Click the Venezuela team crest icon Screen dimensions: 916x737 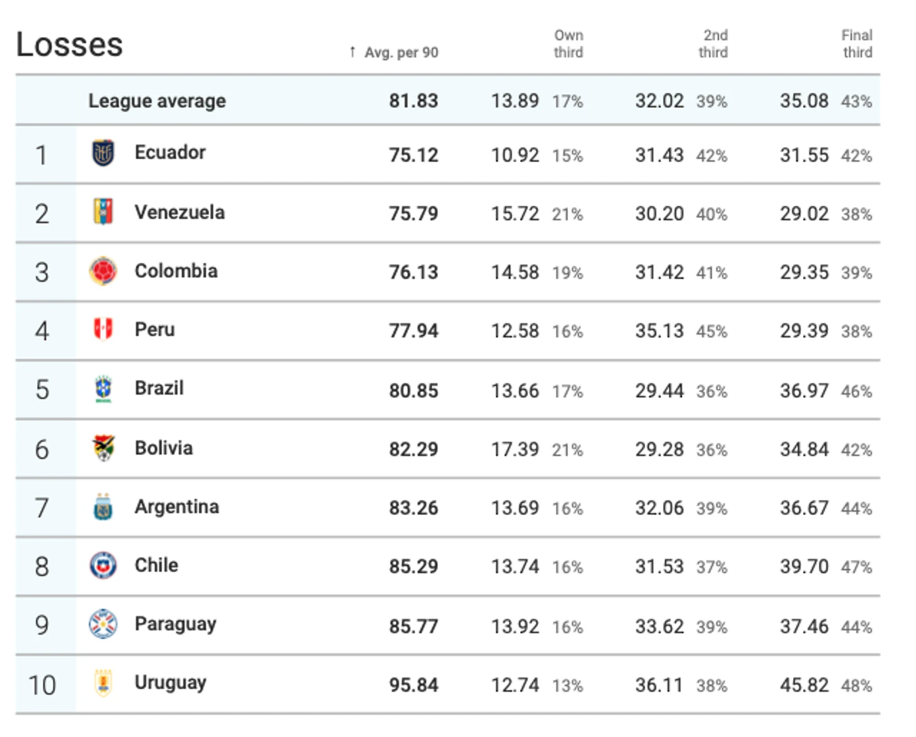pos(103,212)
